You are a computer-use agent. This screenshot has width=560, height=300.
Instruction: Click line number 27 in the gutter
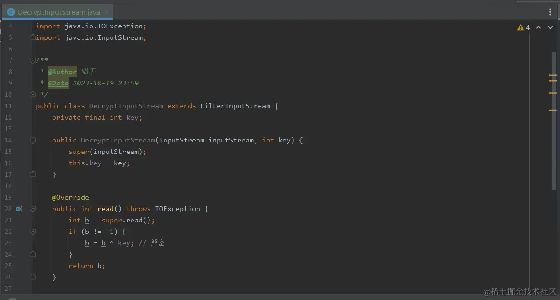click(8, 289)
